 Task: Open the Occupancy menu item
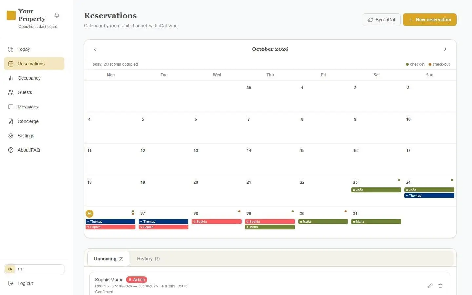click(x=34, y=78)
